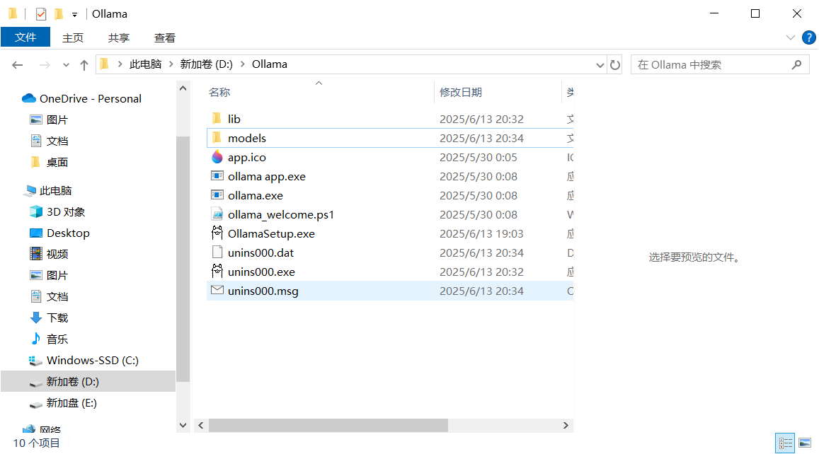Select OneDrive - Personal in navigation pane
This screenshot has width=819, height=454.
91,98
